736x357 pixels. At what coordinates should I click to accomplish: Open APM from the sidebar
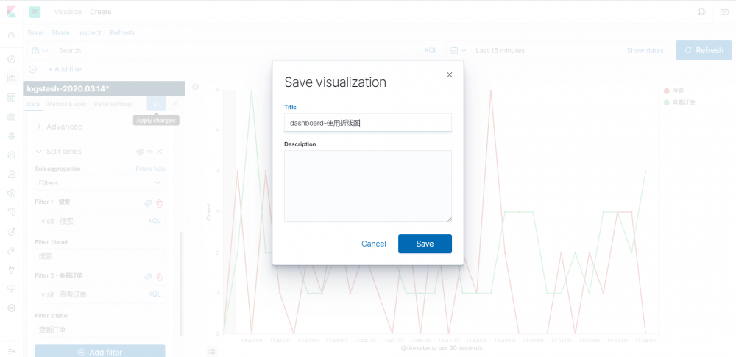click(12, 212)
